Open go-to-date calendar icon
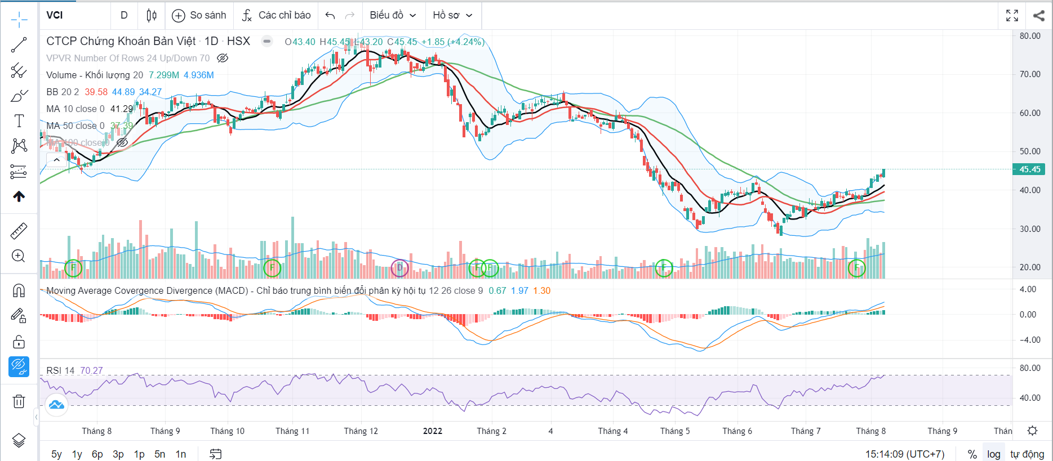Image resolution: width=1053 pixels, height=461 pixels. pyautogui.click(x=215, y=454)
